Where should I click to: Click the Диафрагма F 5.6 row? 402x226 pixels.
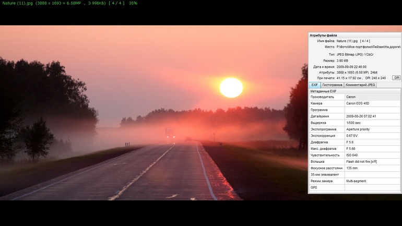click(354, 142)
